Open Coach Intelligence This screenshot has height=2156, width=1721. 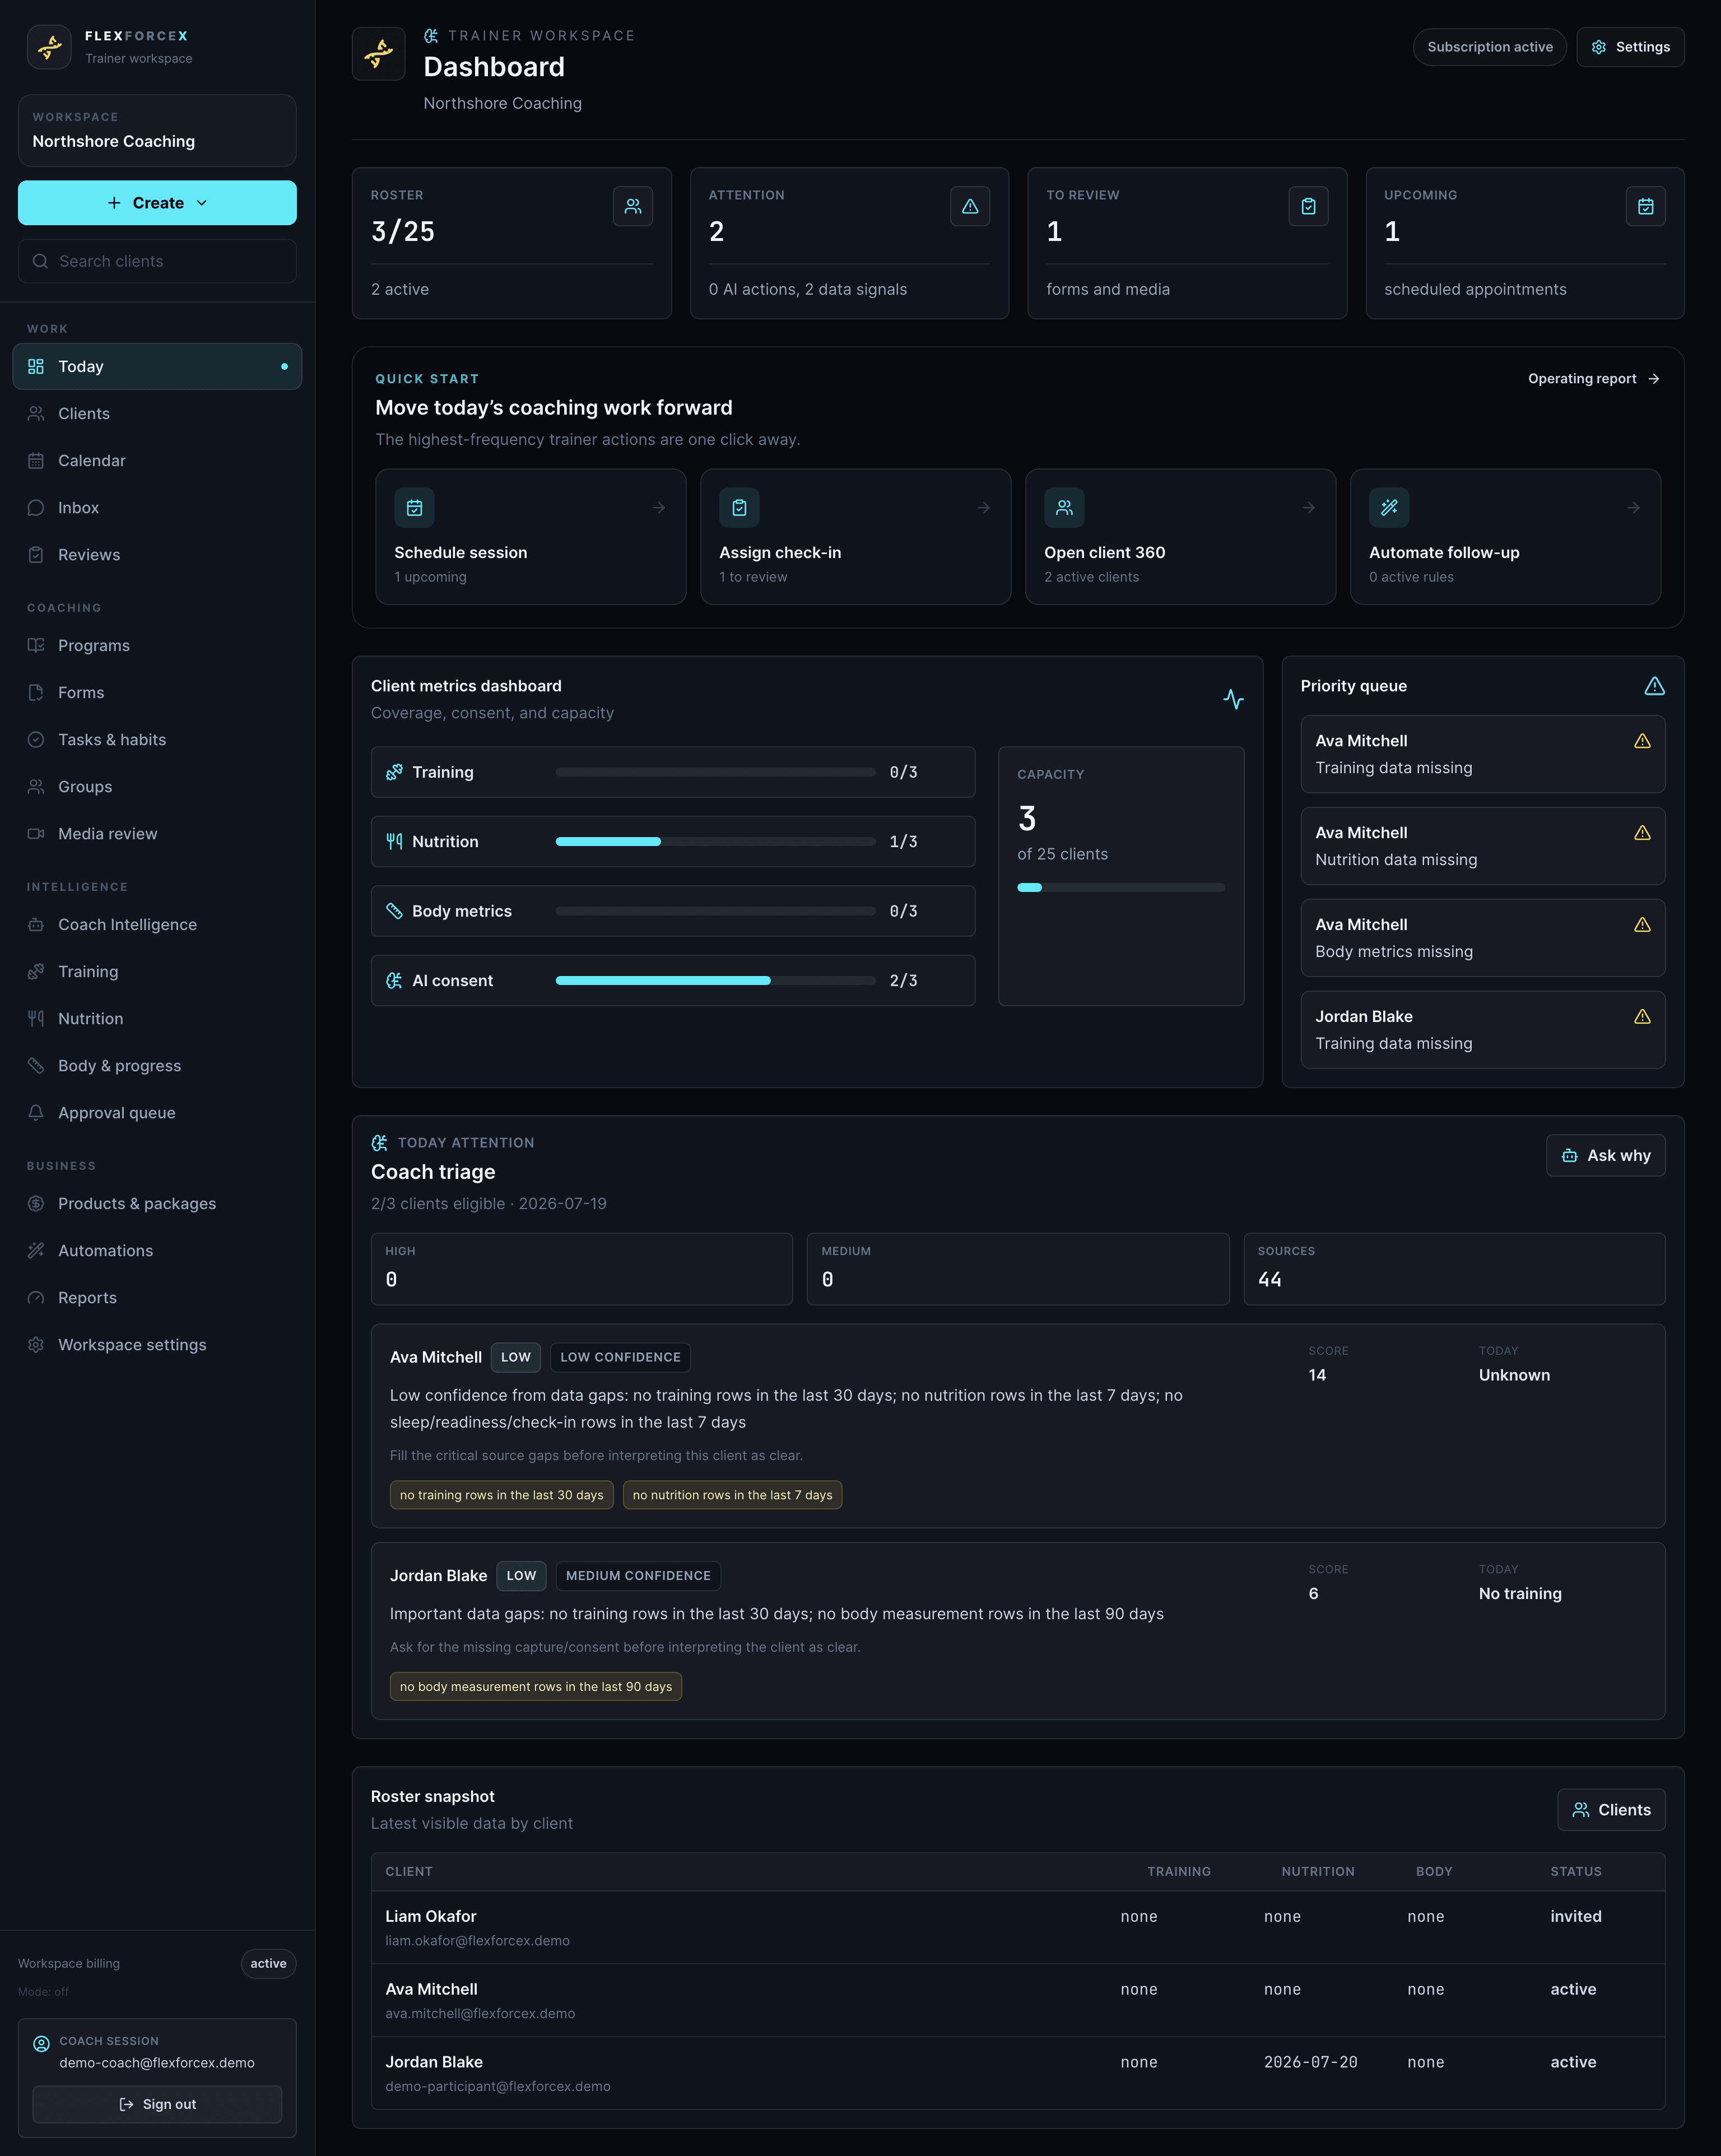pyautogui.click(x=157, y=925)
